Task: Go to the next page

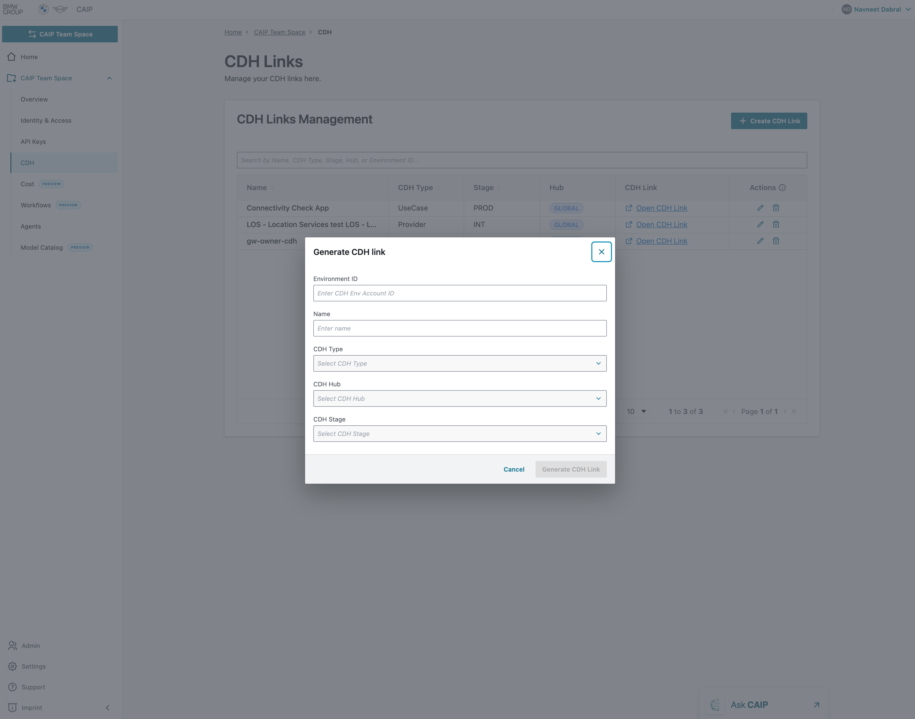Action: pyautogui.click(x=785, y=411)
